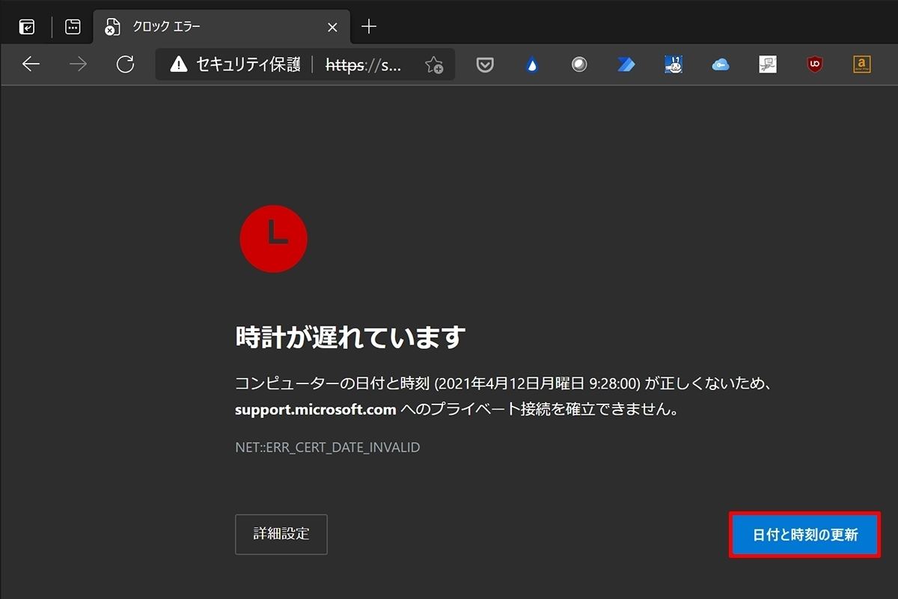Click the rabbit extension icon
This screenshot has width=898, height=599.
pyautogui.click(x=673, y=65)
